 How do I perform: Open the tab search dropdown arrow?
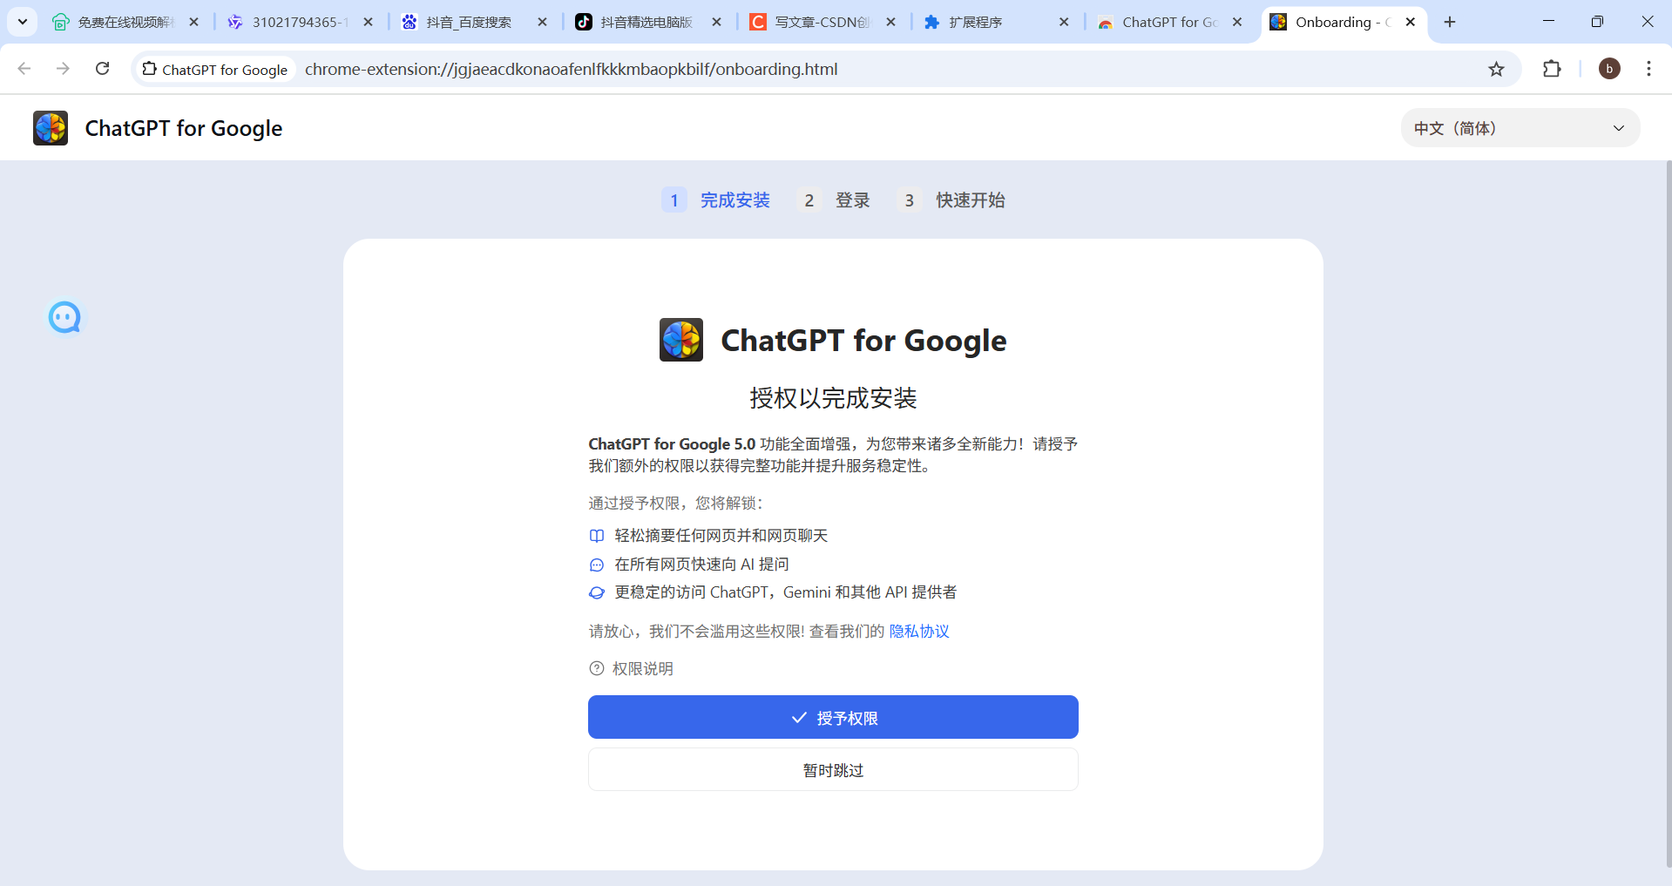[x=23, y=22]
